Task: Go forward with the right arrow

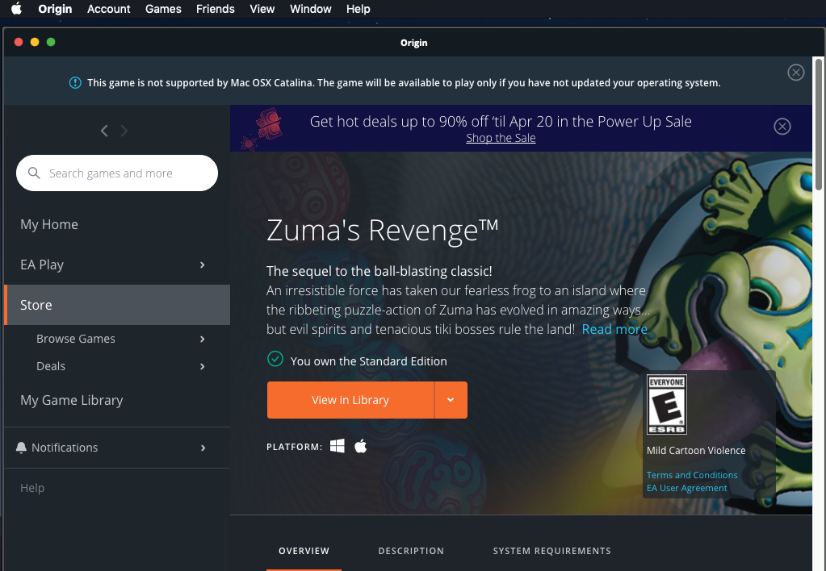Action: (x=124, y=131)
